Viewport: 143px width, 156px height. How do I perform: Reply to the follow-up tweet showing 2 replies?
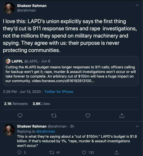tap(19, 152)
